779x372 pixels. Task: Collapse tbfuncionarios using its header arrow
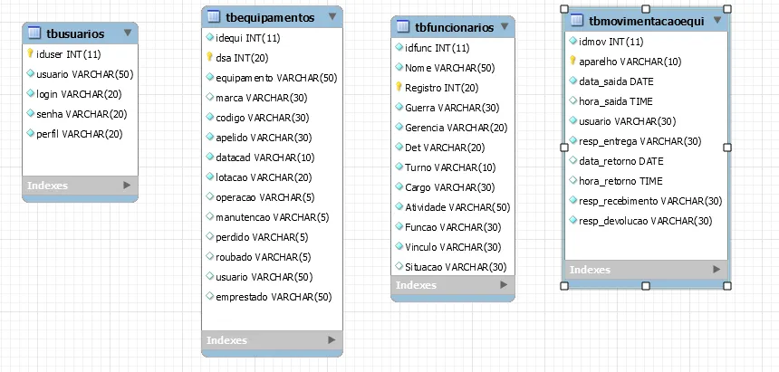click(x=504, y=26)
